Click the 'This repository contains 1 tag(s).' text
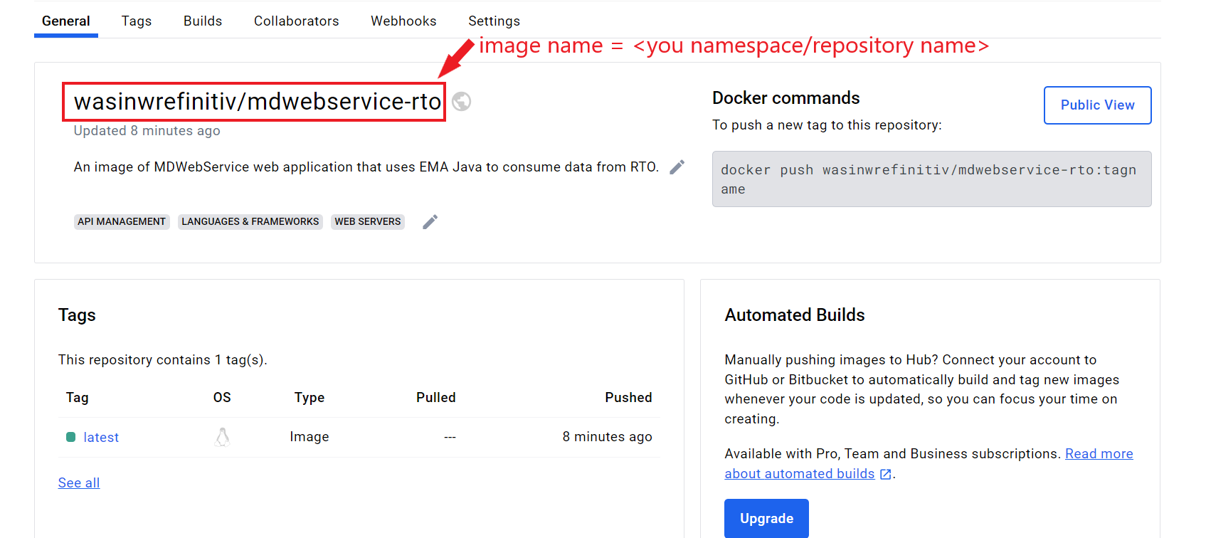This screenshot has width=1206, height=538. click(x=163, y=360)
